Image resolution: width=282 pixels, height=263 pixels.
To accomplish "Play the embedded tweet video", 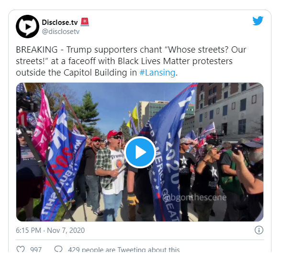I will coord(140,152).
